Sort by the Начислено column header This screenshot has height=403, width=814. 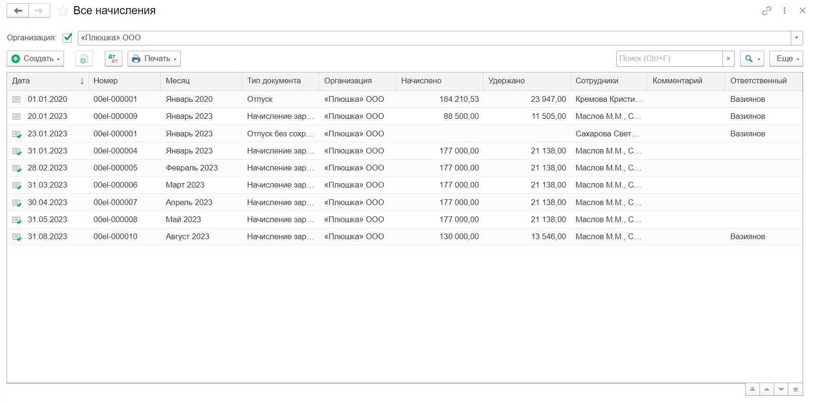point(421,81)
